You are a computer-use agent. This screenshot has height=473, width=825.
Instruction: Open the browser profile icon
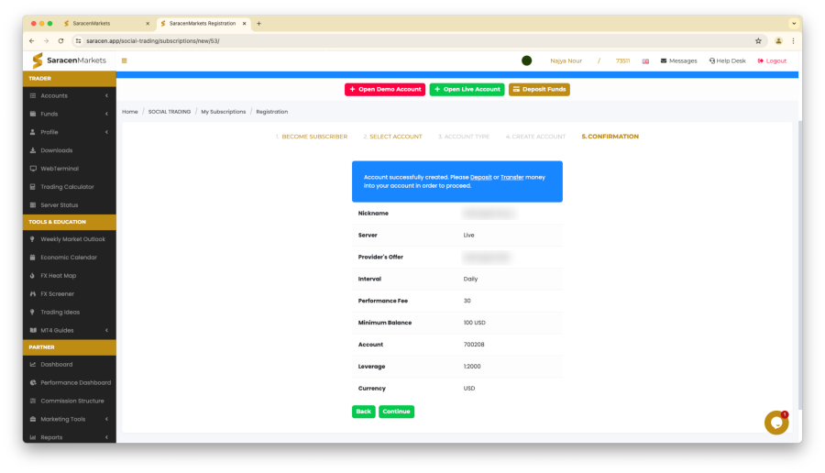[778, 41]
